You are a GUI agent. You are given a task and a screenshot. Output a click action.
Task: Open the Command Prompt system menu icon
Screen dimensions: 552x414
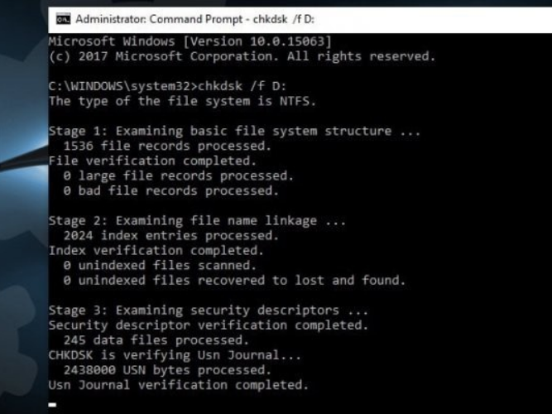(64, 19)
